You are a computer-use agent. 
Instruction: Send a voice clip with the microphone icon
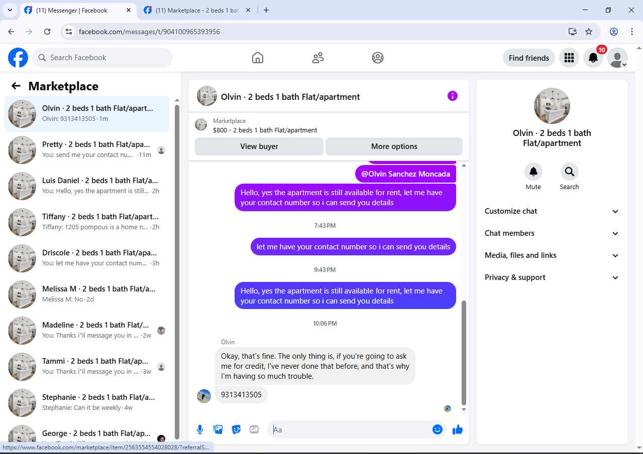point(200,429)
